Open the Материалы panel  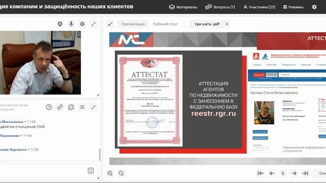tap(183, 7)
